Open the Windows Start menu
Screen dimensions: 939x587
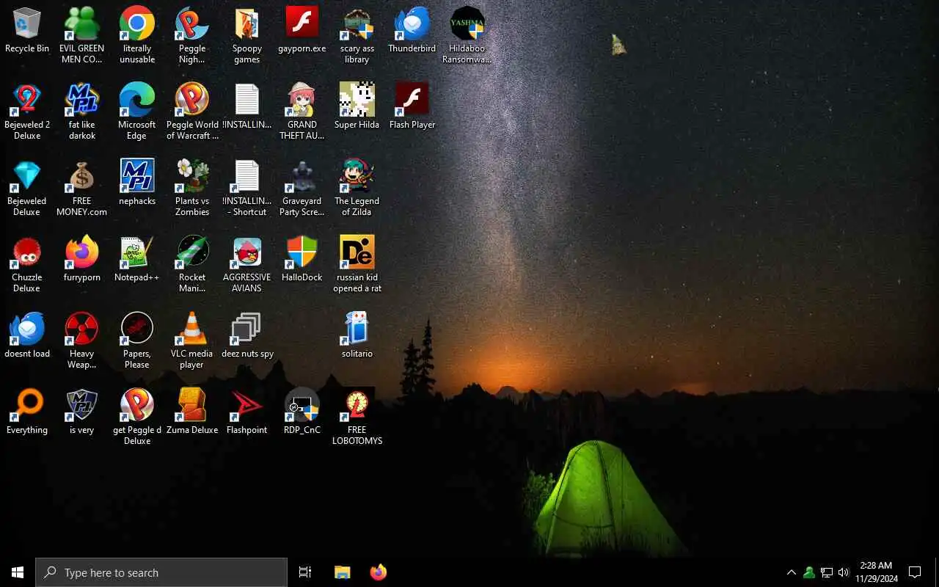coord(18,572)
